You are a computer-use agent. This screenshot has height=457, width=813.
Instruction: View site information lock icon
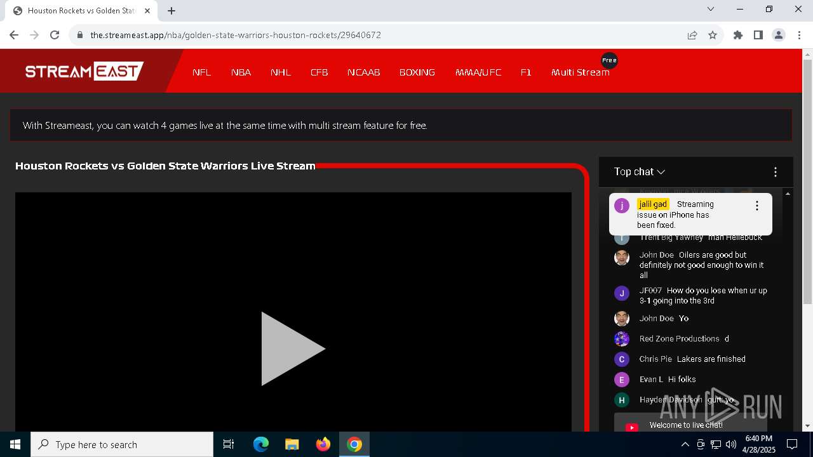point(80,35)
